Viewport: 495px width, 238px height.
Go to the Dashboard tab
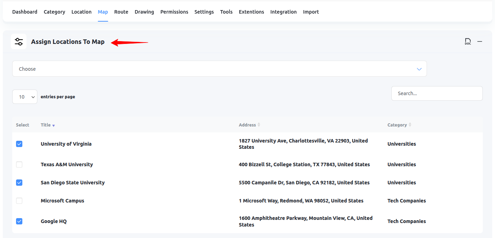[25, 12]
